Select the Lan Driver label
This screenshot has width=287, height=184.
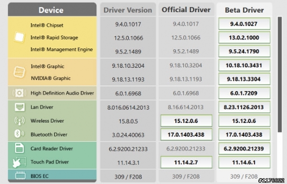(x=42, y=107)
